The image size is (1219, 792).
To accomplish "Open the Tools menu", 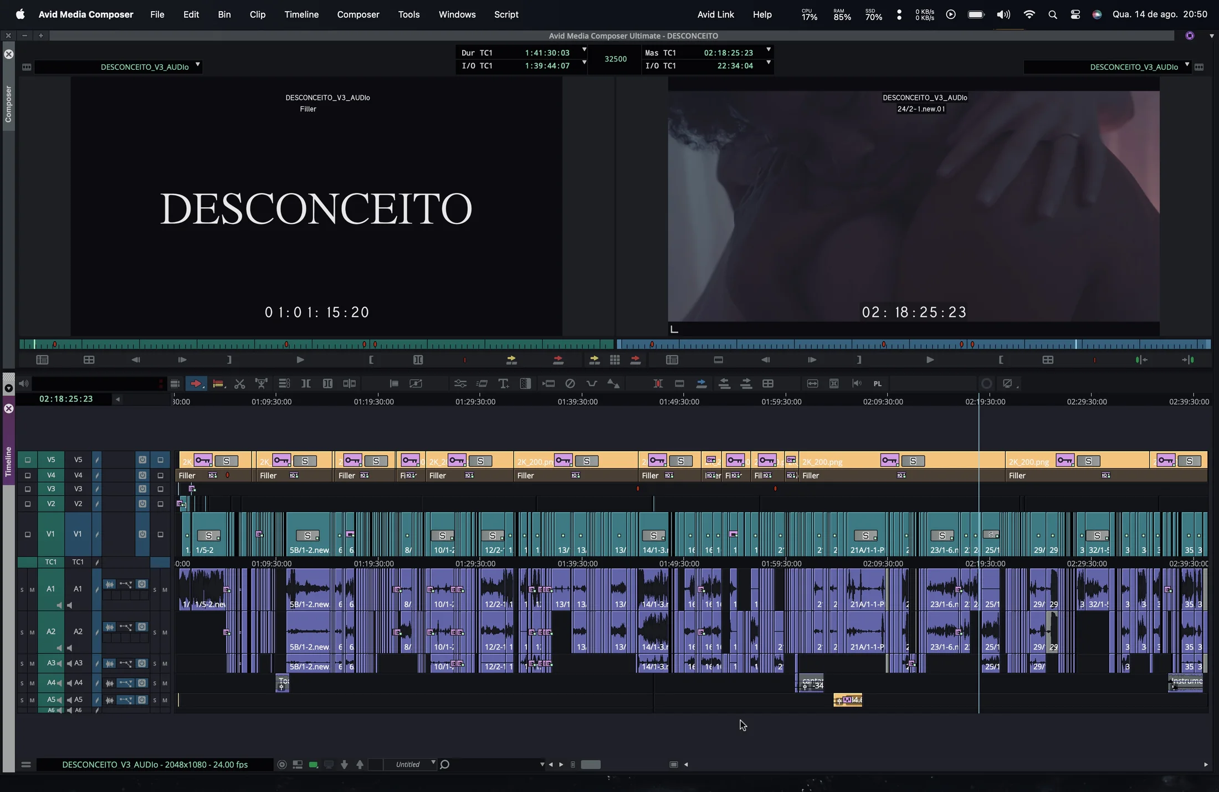I will [x=409, y=14].
